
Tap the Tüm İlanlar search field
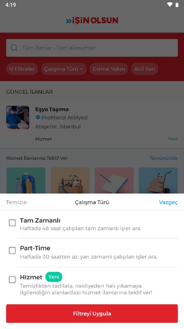click(x=92, y=48)
